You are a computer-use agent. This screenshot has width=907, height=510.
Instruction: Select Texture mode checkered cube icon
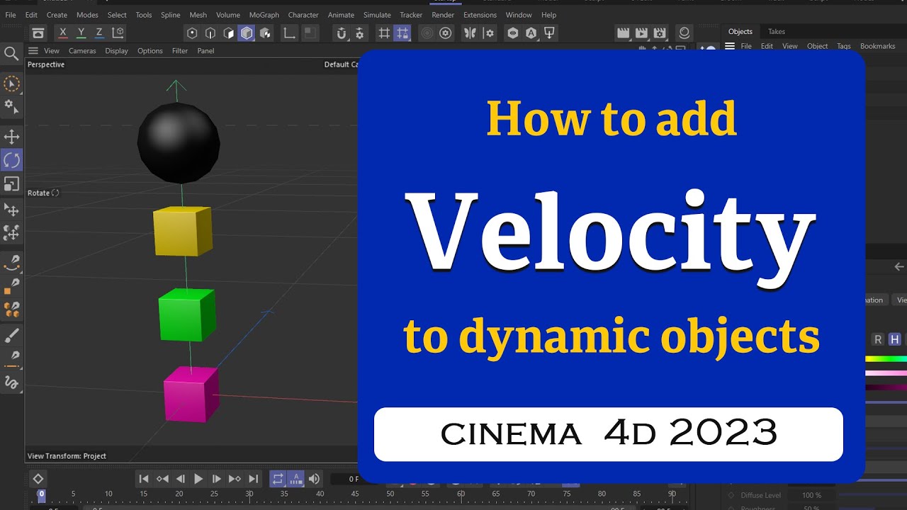click(x=265, y=33)
